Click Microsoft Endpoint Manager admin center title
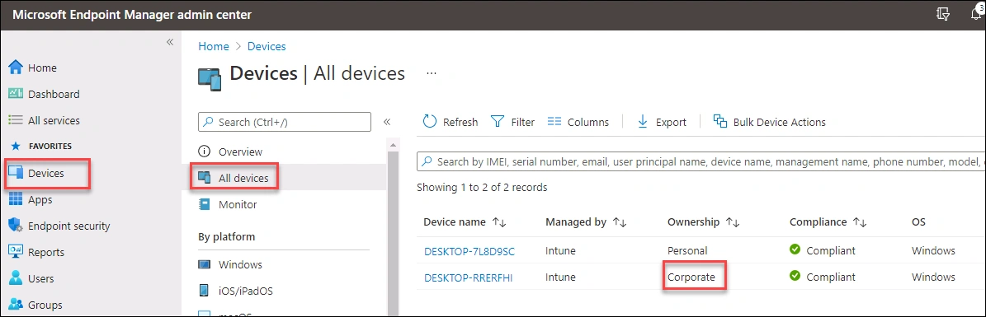 (x=132, y=15)
